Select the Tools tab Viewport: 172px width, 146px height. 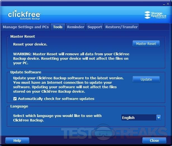[x=58, y=27]
